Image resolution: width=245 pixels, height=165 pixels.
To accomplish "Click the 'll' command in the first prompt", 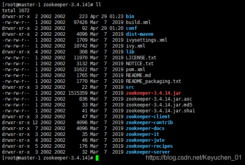I will 98,5.
